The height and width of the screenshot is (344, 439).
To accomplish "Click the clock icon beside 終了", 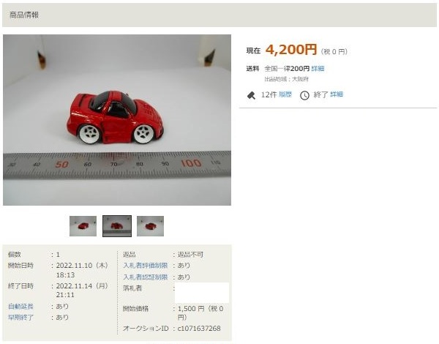I will 304,96.
